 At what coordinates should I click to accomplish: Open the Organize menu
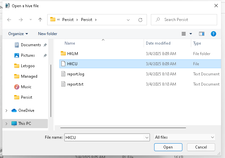coord(18,34)
